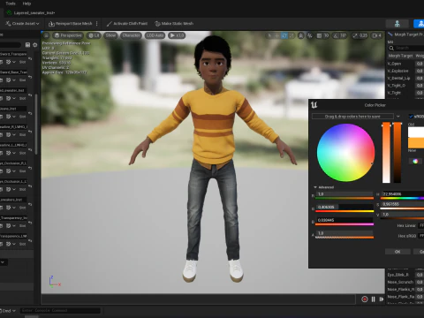Open the camera speed 4 setting

click(x=377, y=35)
